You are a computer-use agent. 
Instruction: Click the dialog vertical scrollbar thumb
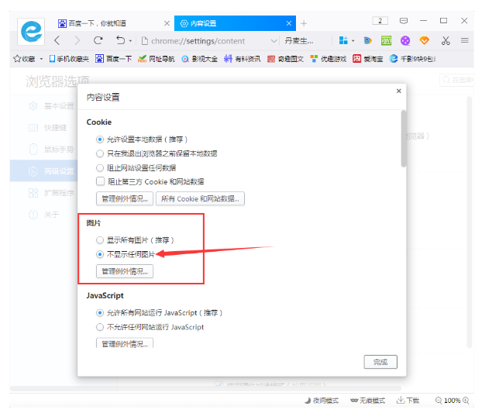(404, 139)
